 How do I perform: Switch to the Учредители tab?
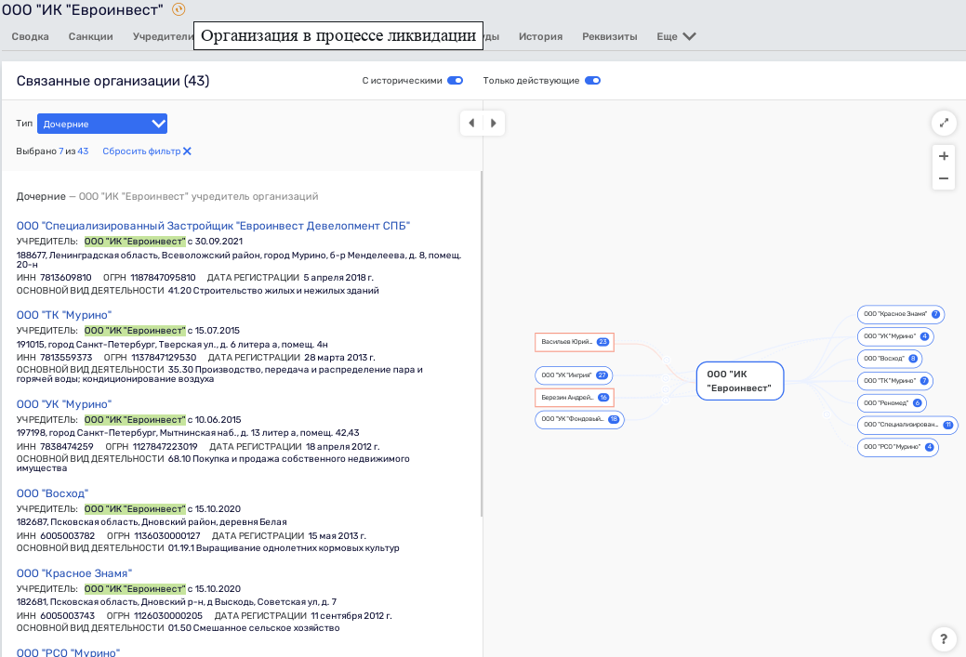pos(164,36)
